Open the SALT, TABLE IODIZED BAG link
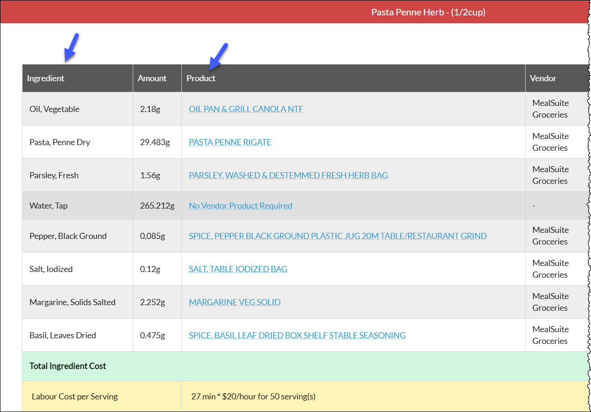Viewport: 591px width, 412px height. click(238, 269)
